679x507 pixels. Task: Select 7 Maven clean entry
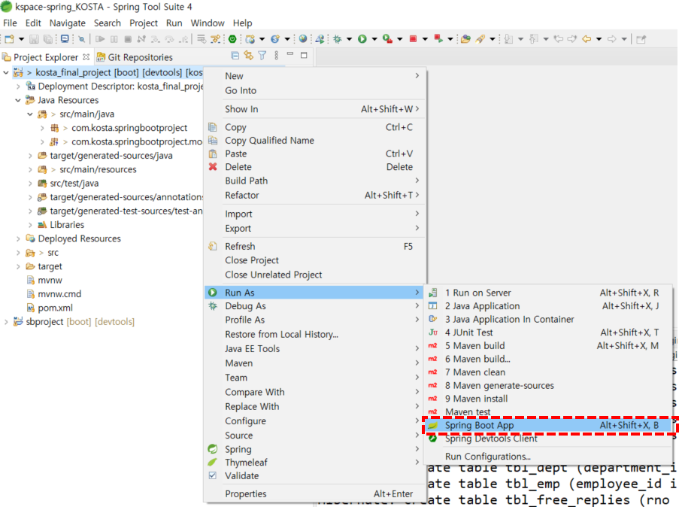548,372
